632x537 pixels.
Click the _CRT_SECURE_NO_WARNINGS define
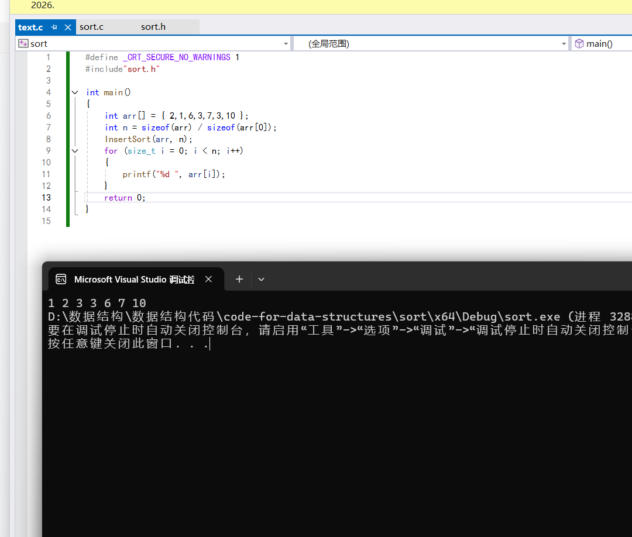(177, 57)
